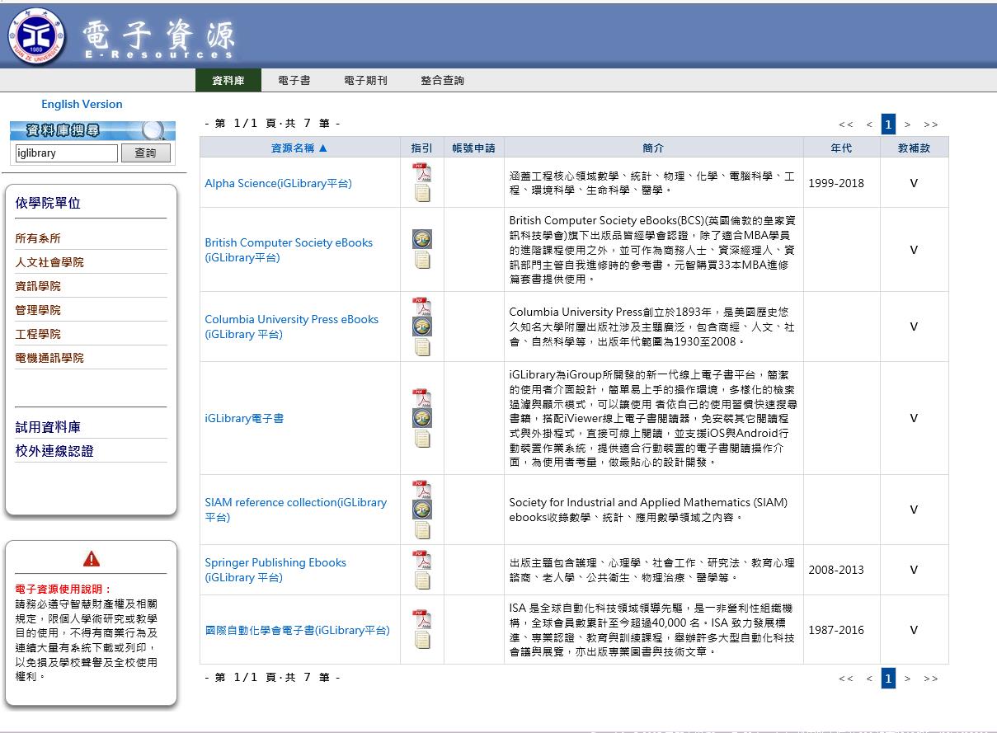Click the search box containing iglibrary
997x733 pixels.
pyautogui.click(x=67, y=153)
